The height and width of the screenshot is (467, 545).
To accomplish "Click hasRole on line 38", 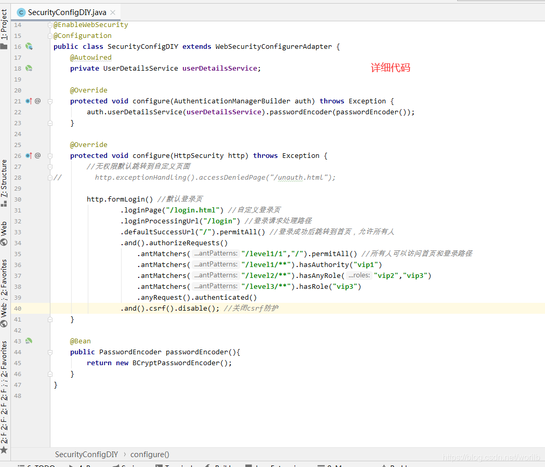I will (313, 286).
